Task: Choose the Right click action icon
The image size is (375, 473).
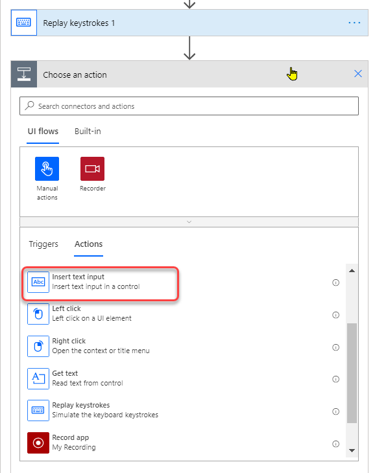Action: point(38,346)
